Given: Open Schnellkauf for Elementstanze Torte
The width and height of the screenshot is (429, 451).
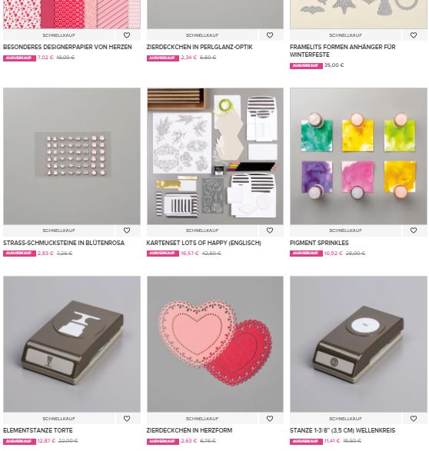Looking at the screenshot, I should tap(58, 419).
